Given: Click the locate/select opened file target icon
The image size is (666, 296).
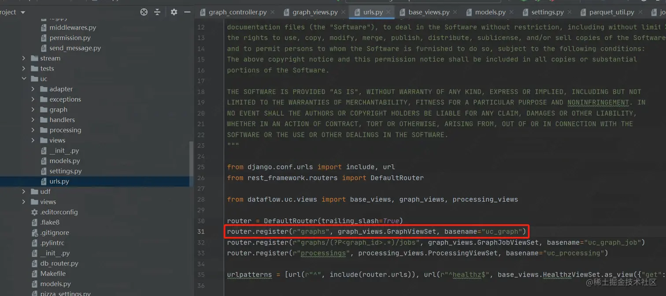Looking at the screenshot, I should 144,12.
